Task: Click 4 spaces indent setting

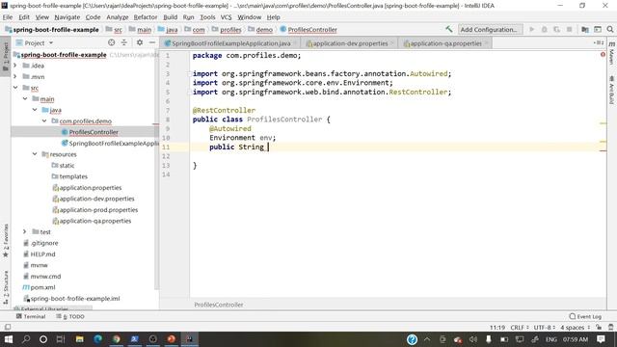Action: [x=575, y=328]
